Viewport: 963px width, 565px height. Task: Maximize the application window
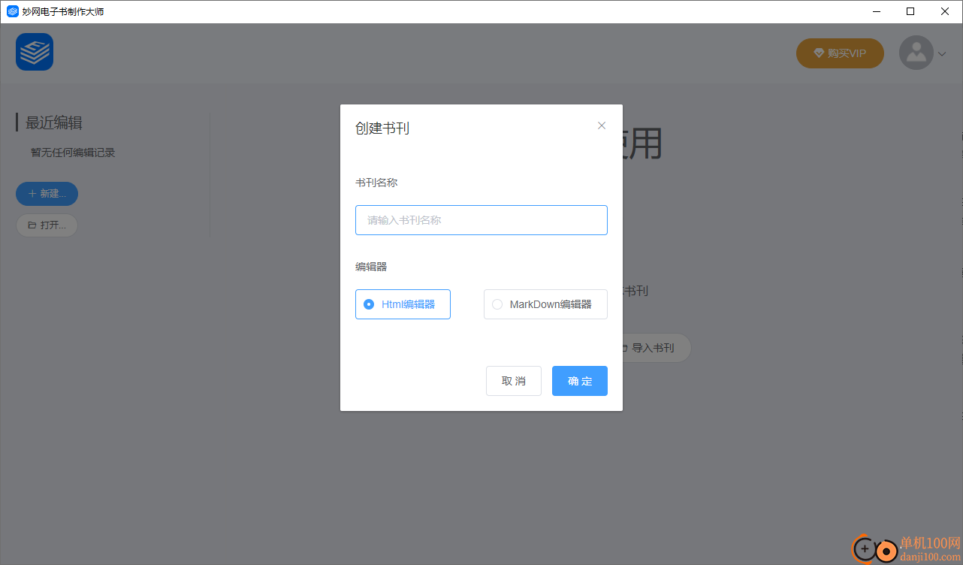coord(910,11)
